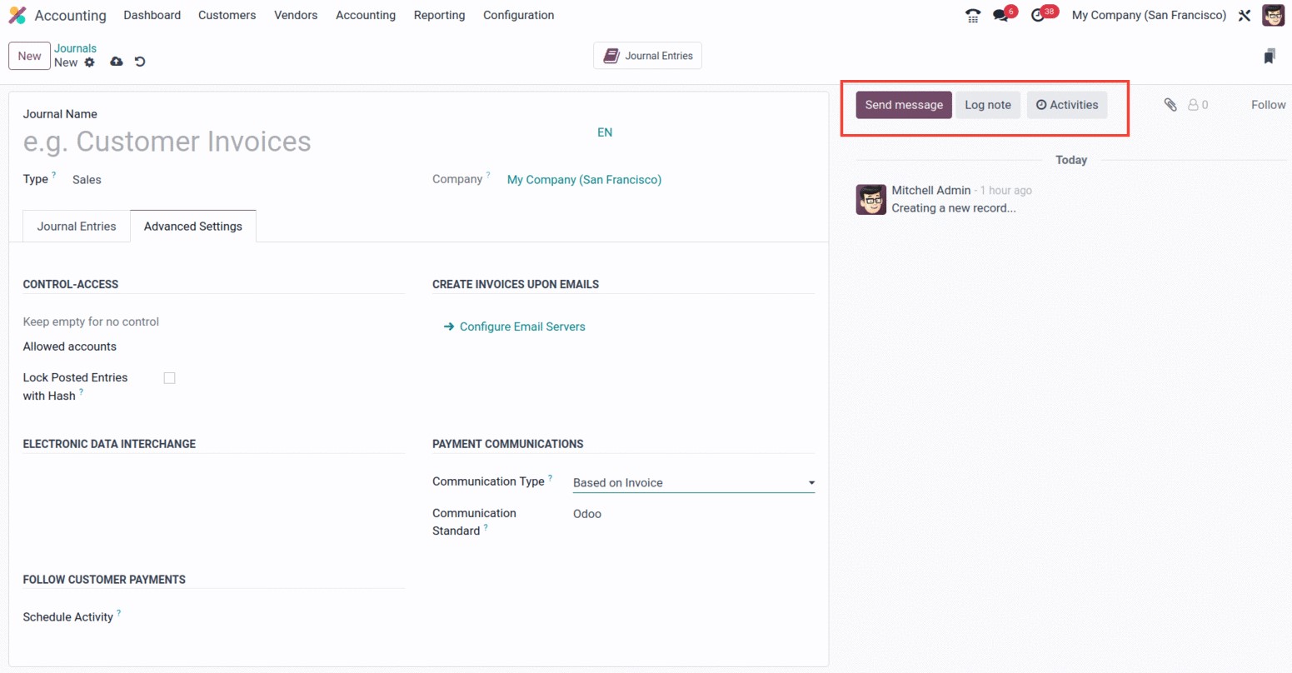Viewport: 1292px width, 673px height.
Task: Click Log note button
Action: 988,105
